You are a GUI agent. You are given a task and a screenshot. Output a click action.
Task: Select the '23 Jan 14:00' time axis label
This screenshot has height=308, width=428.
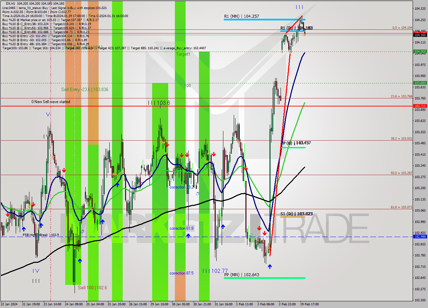click(52, 304)
